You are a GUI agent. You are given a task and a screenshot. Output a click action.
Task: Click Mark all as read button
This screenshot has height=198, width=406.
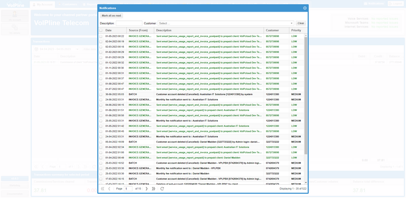[112, 16]
